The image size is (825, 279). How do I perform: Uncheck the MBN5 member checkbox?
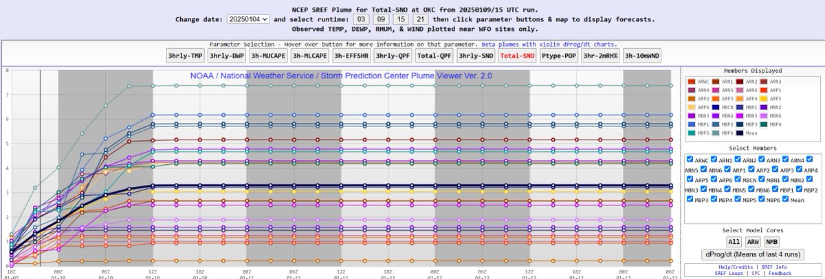point(728,190)
